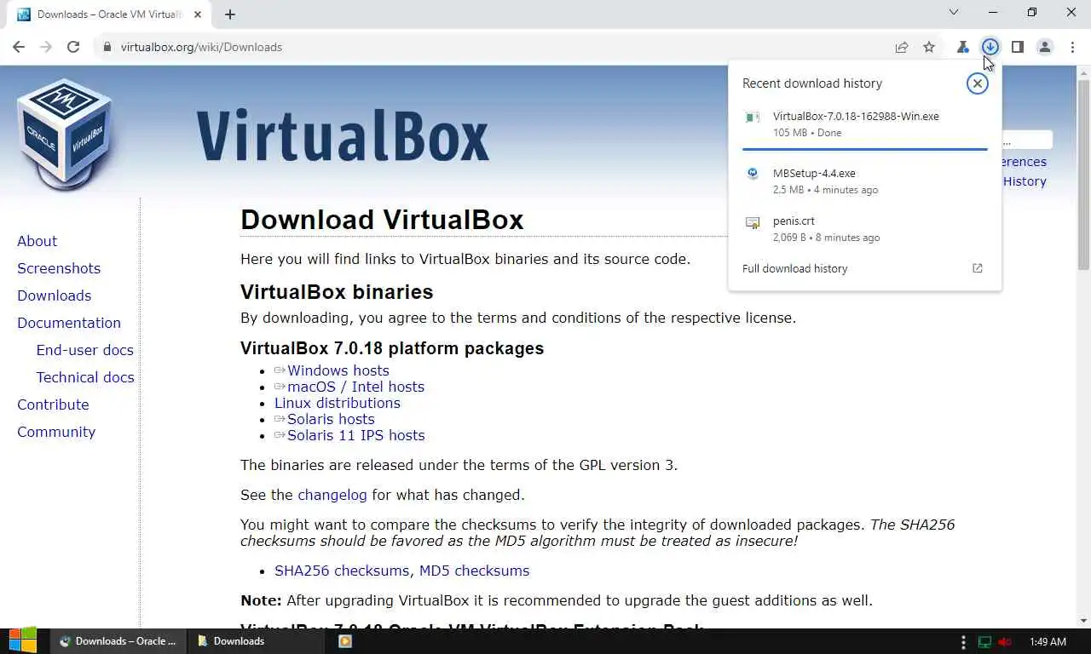Switch to the Downloads – Oracle taskbar window
Viewport: 1091px width, 654px height.
118,641
